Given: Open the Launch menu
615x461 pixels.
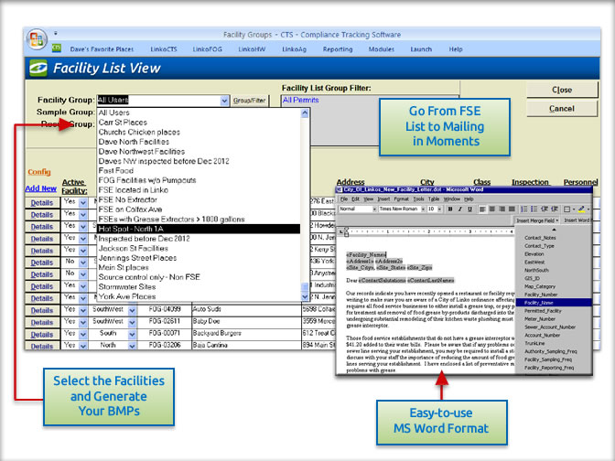Looking at the screenshot, I should tap(421, 49).
